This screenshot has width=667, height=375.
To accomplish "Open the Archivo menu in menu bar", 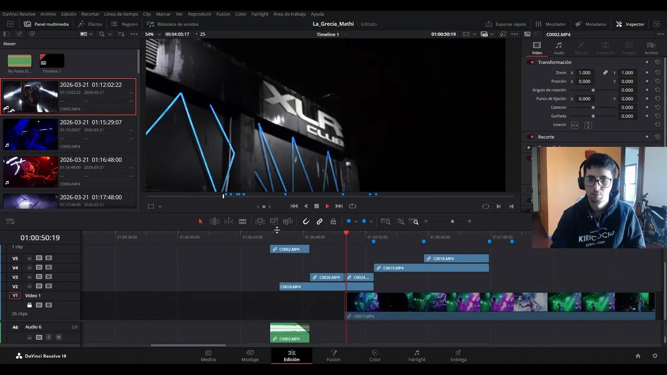I will 48,14.
